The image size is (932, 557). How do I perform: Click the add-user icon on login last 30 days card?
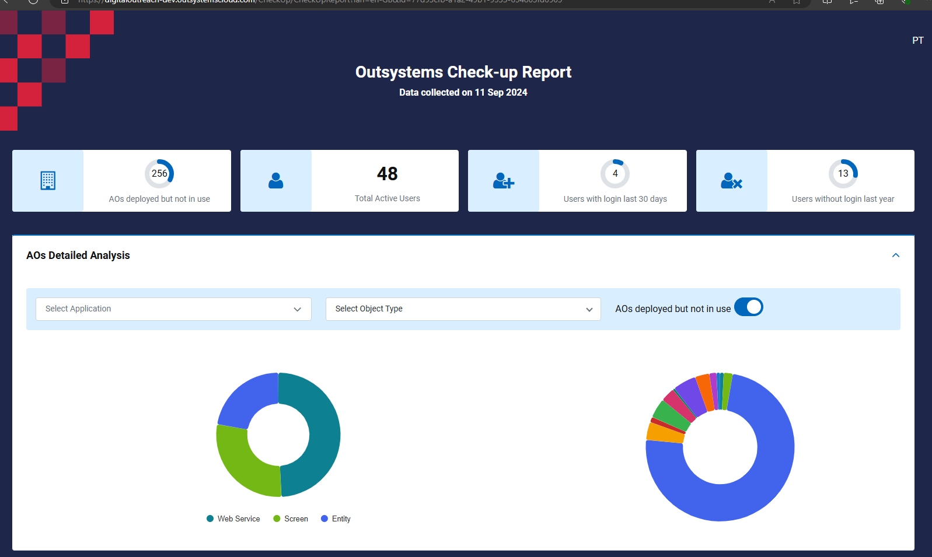click(504, 181)
